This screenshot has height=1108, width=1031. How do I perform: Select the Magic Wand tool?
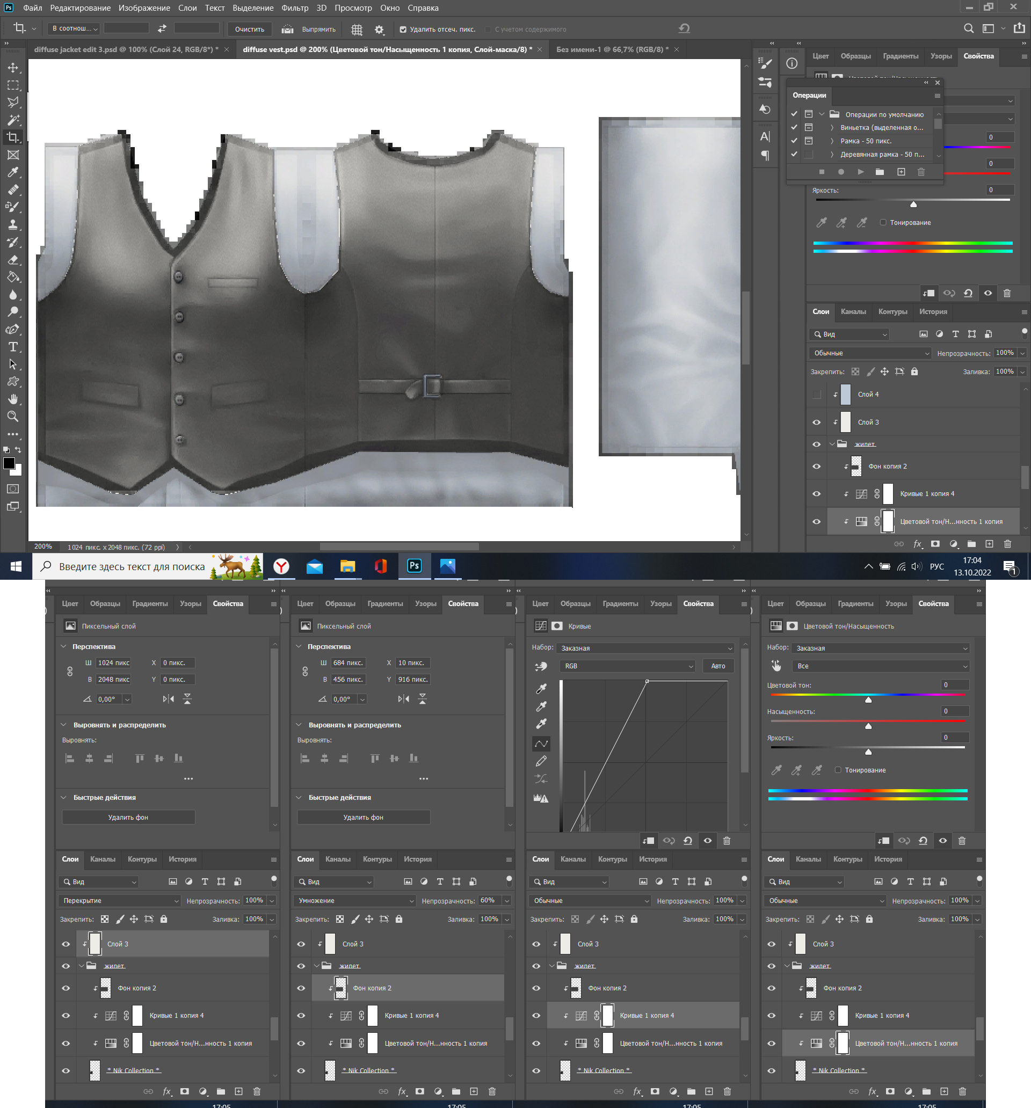(13, 120)
